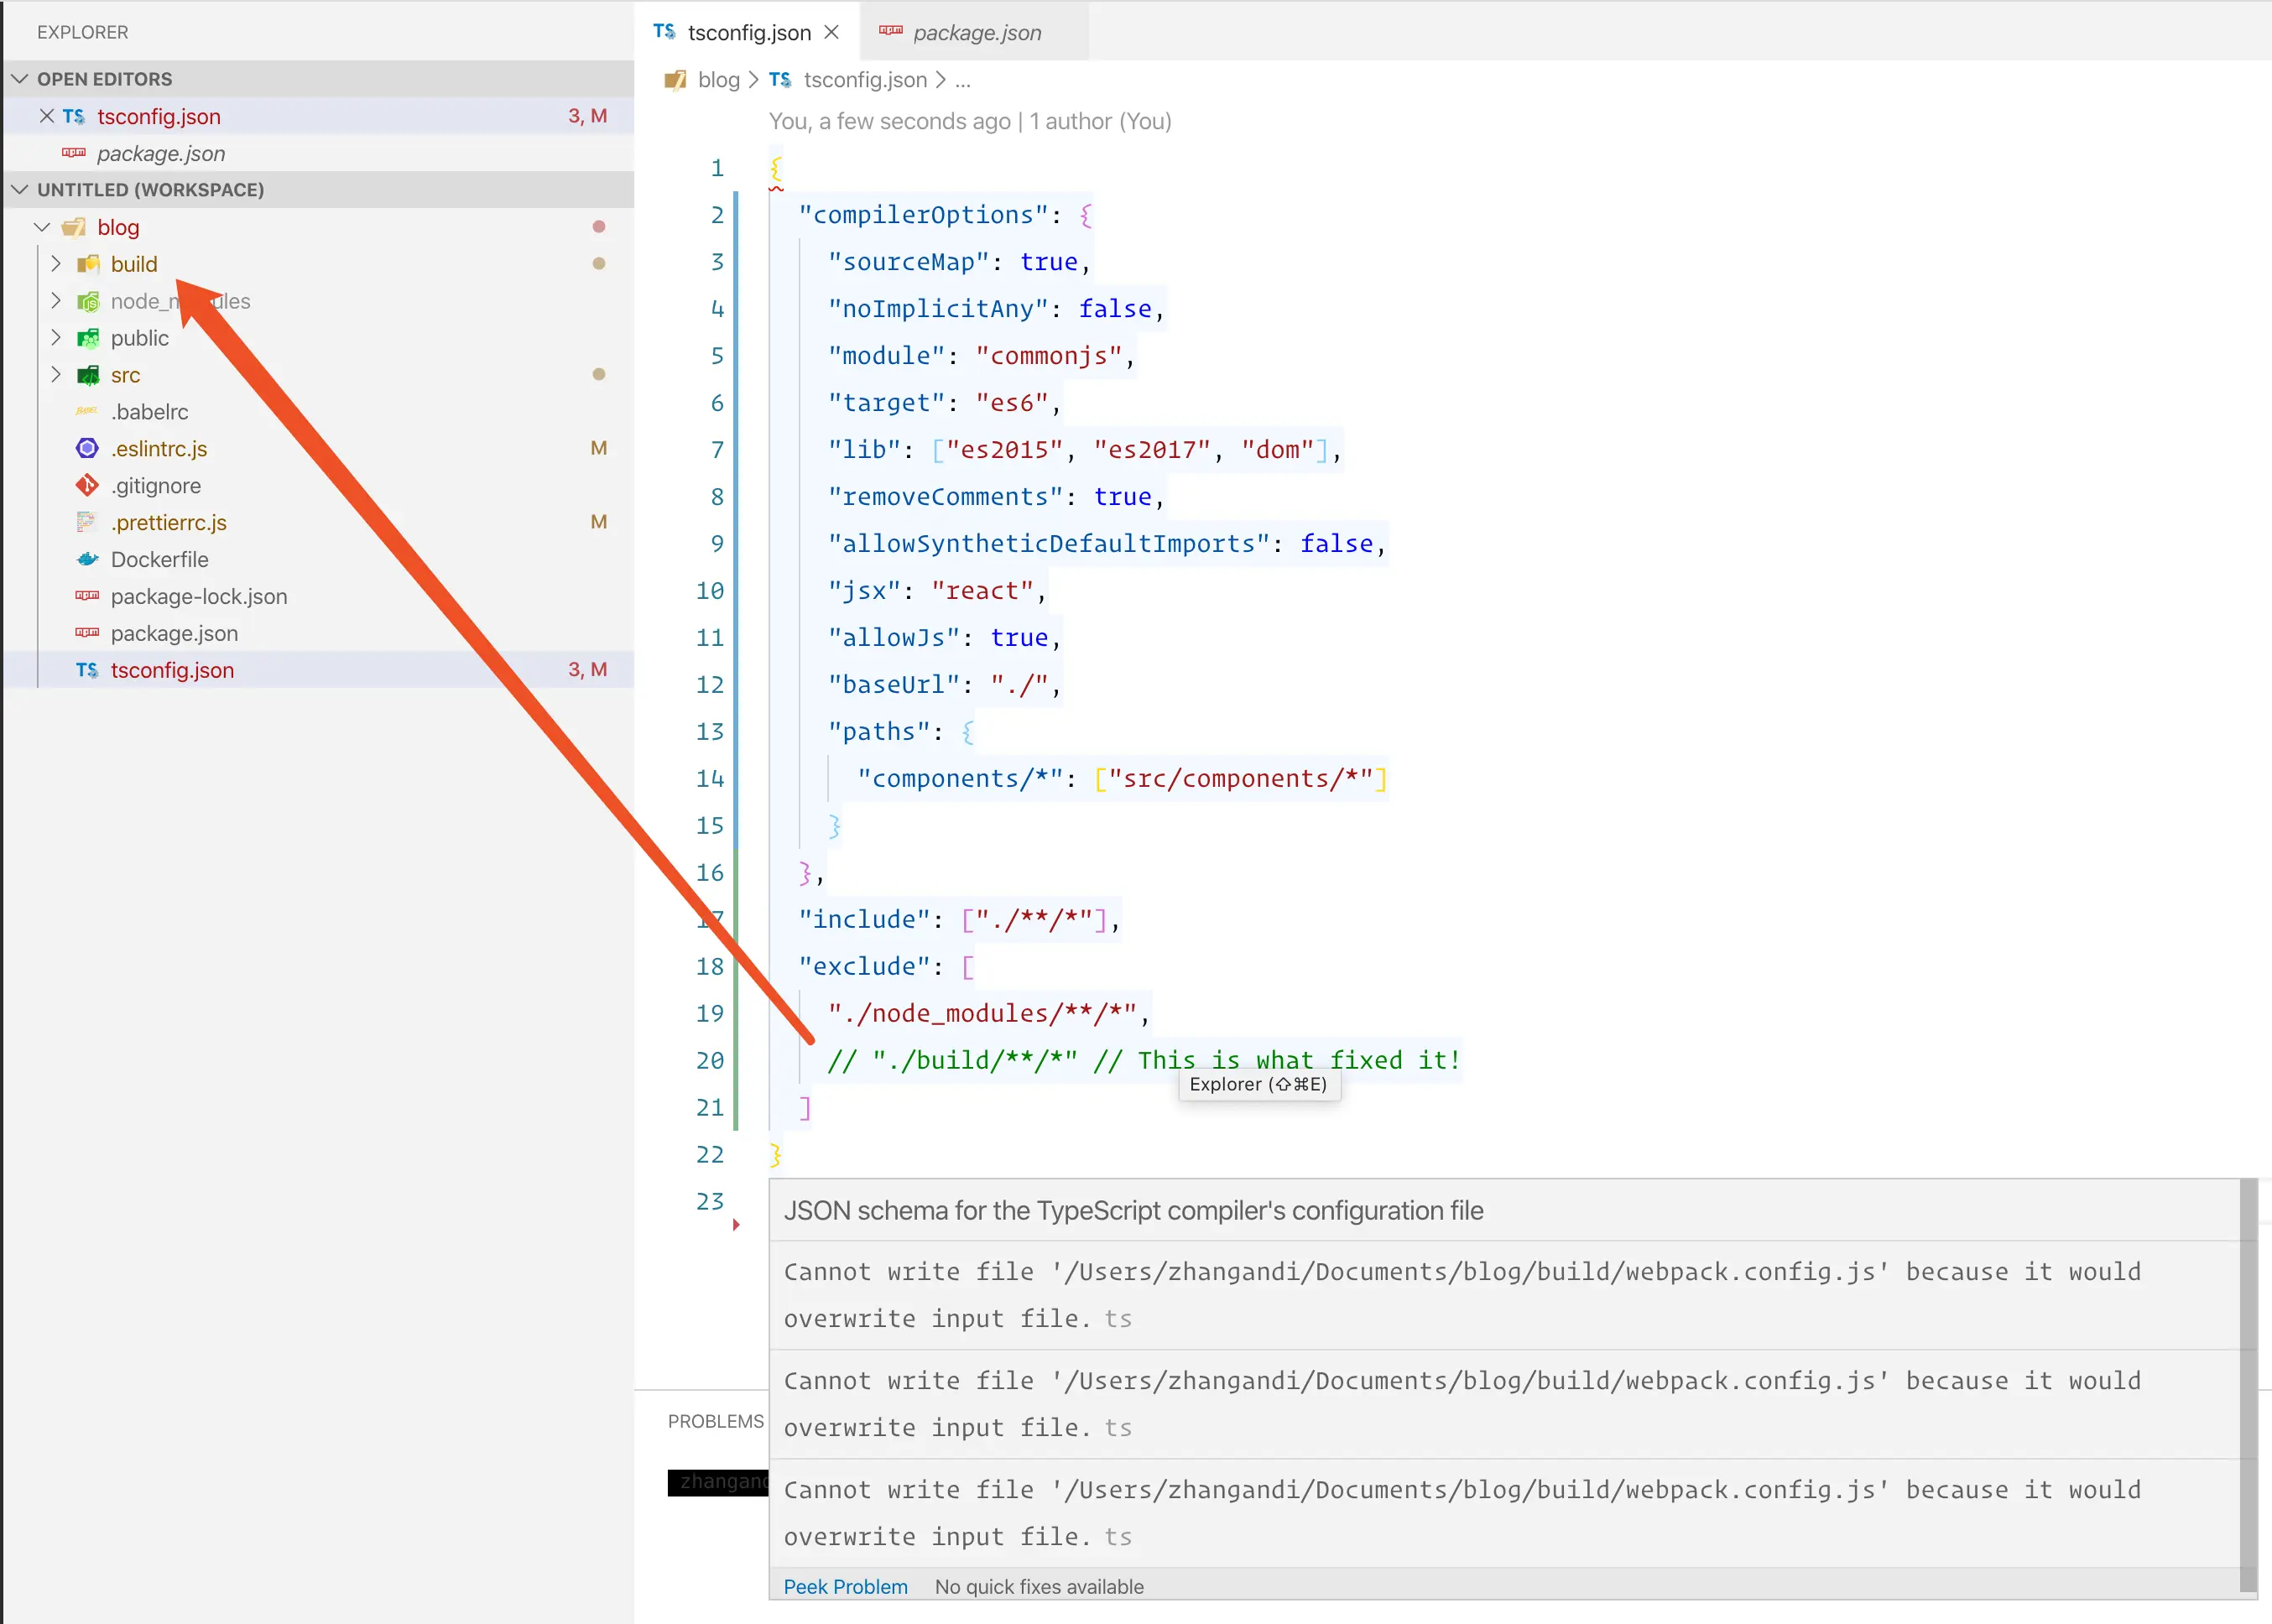Click the .babelrc file icon
The width and height of the screenshot is (2272, 1624).
(88, 411)
